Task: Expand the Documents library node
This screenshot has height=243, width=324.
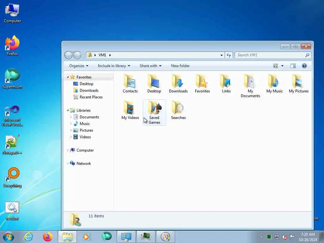Action: 71,117
